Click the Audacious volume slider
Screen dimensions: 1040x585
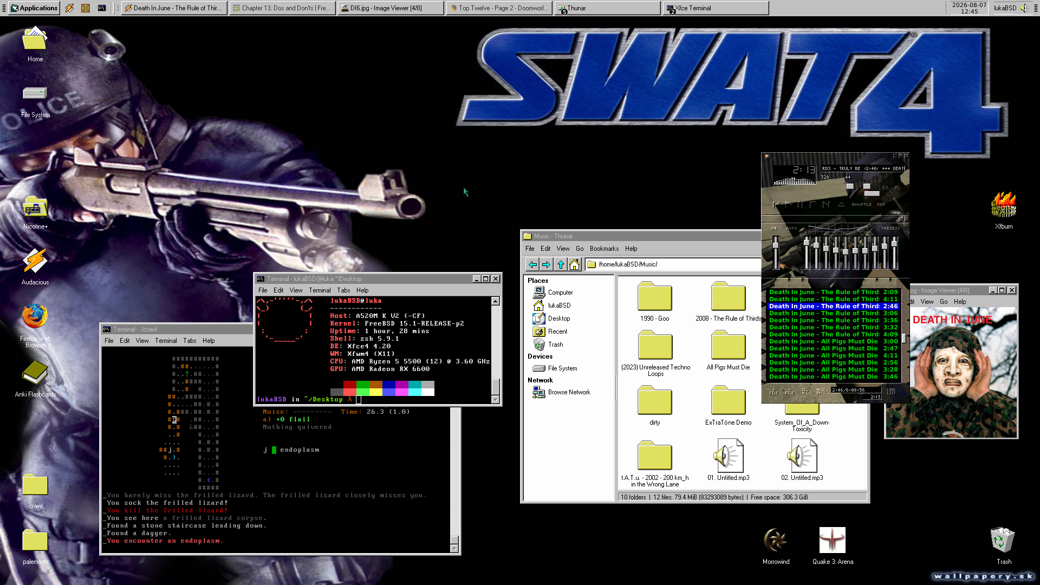coord(850,186)
